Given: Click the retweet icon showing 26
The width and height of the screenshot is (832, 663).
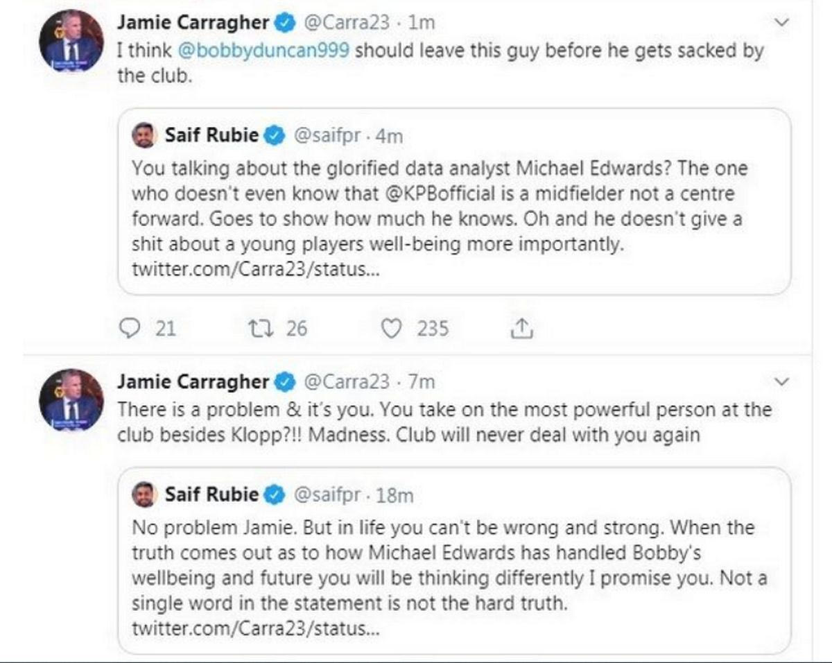Looking at the screenshot, I should point(259,328).
